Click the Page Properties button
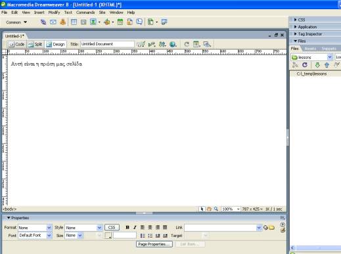 click(x=154, y=244)
